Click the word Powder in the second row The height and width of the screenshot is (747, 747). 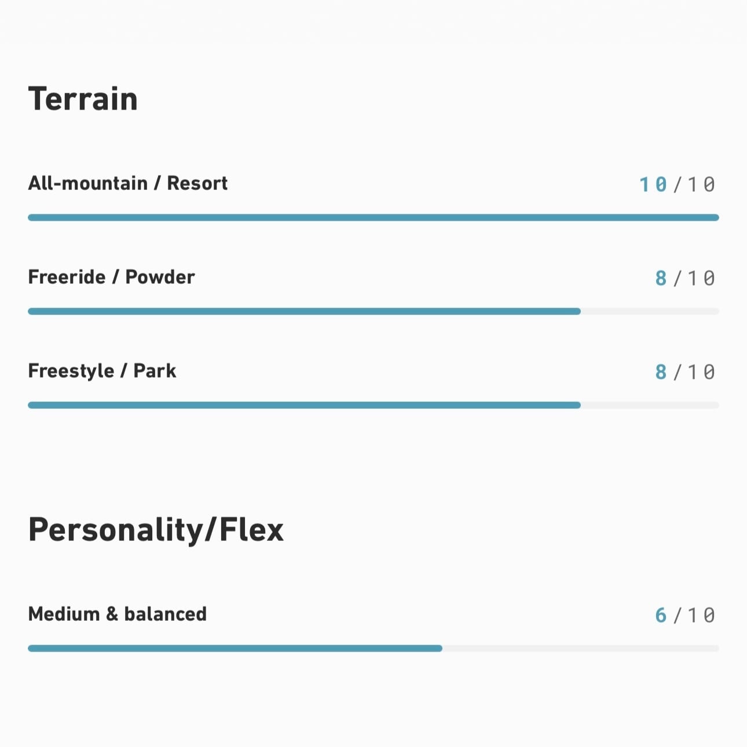click(x=160, y=277)
